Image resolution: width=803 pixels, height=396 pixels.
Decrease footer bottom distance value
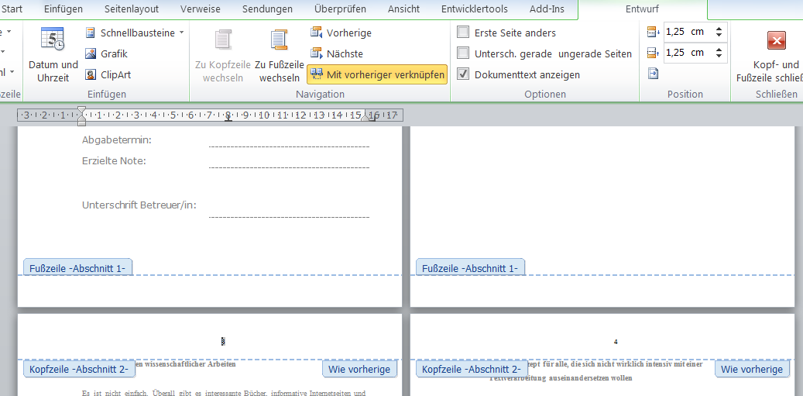(719, 56)
